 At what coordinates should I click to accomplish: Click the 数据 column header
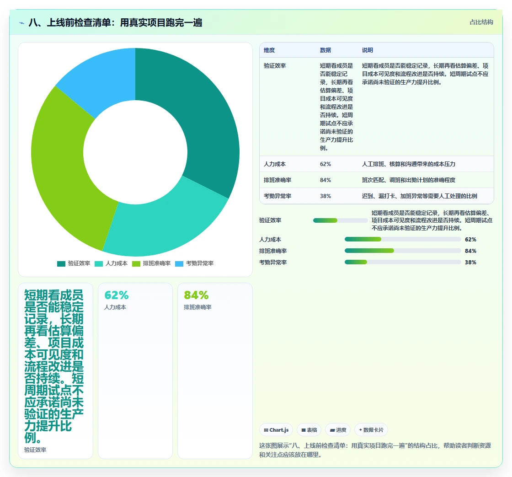pyautogui.click(x=325, y=50)
